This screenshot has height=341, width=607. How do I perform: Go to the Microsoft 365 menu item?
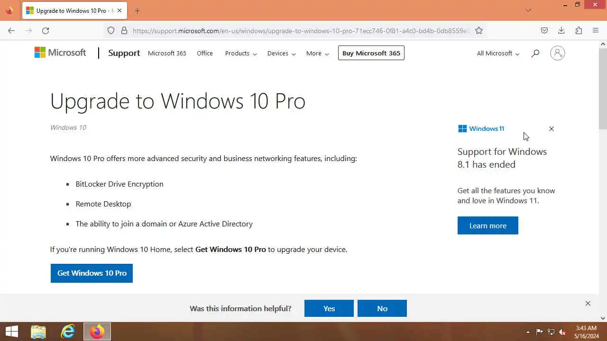167,53
